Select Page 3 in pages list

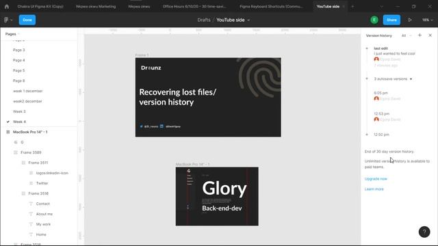pyautogui.click(x=18, y=50)
